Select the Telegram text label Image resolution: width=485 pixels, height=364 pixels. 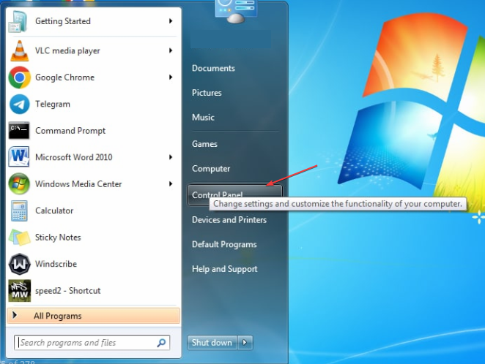(x=53, y=105)
